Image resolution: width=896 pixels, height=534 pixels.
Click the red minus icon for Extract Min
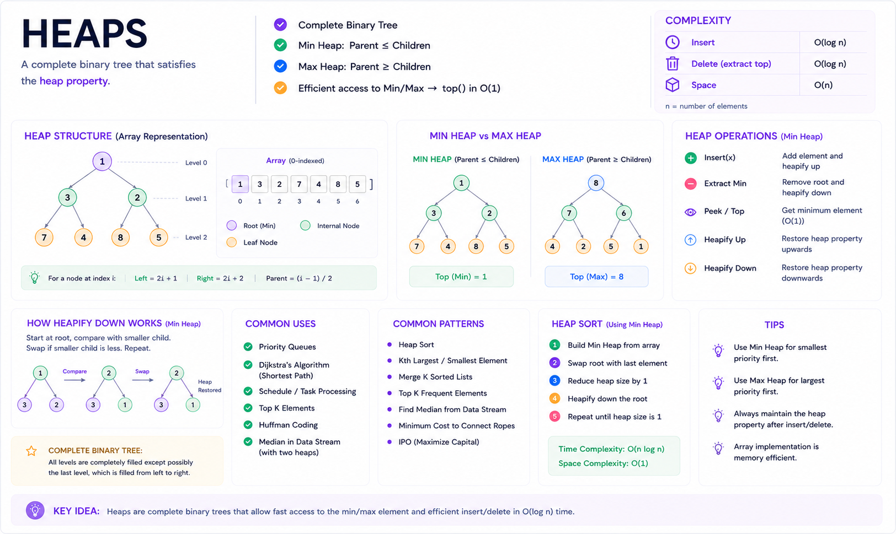coord(690,184)
